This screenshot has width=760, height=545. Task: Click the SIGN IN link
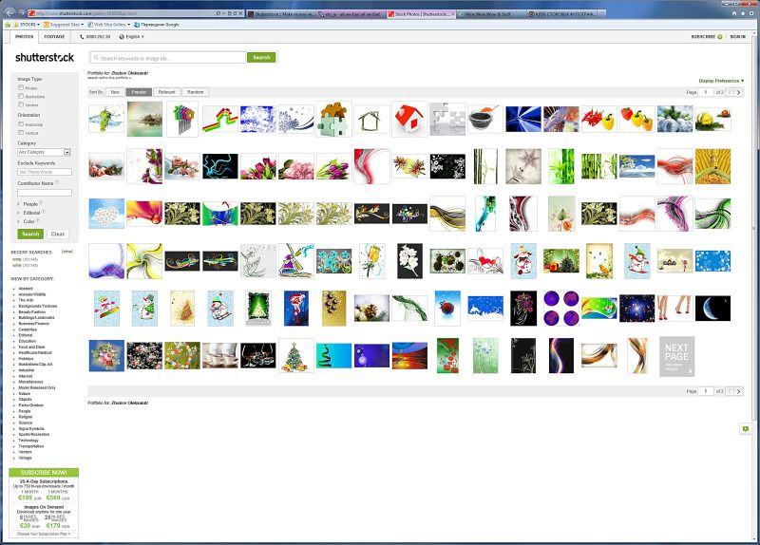point(738,37)
